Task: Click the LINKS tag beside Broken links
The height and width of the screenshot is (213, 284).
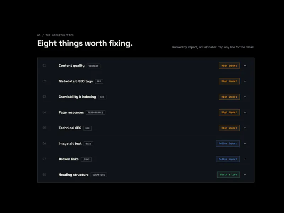Action: [x=86, y=159]
